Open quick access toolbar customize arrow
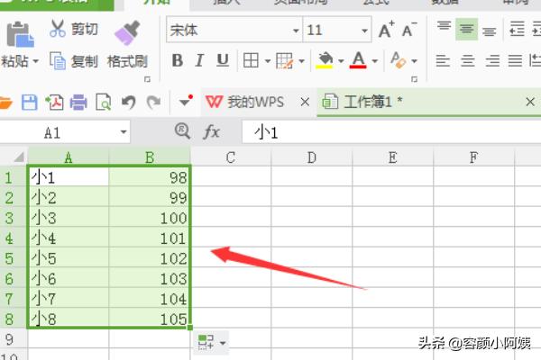 186,101
